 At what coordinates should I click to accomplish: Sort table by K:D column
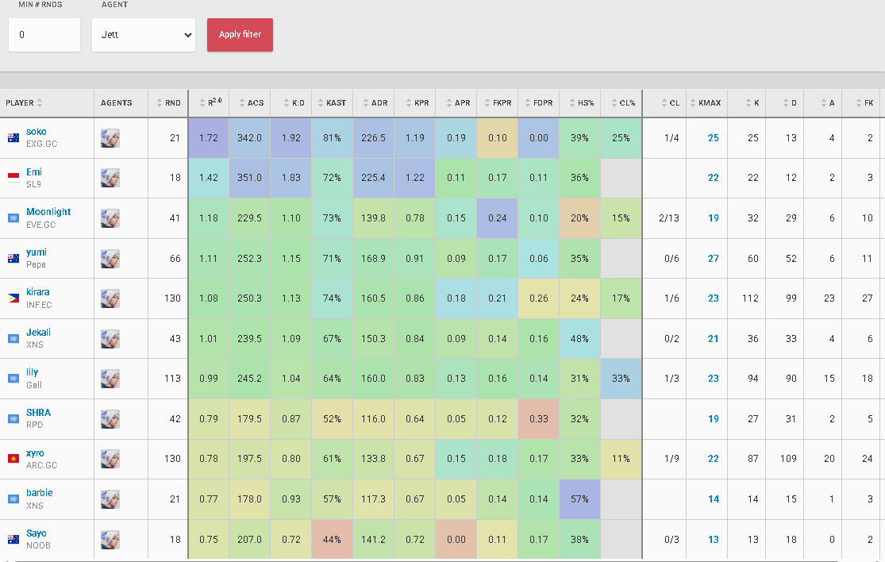click(x=293, y=102)
